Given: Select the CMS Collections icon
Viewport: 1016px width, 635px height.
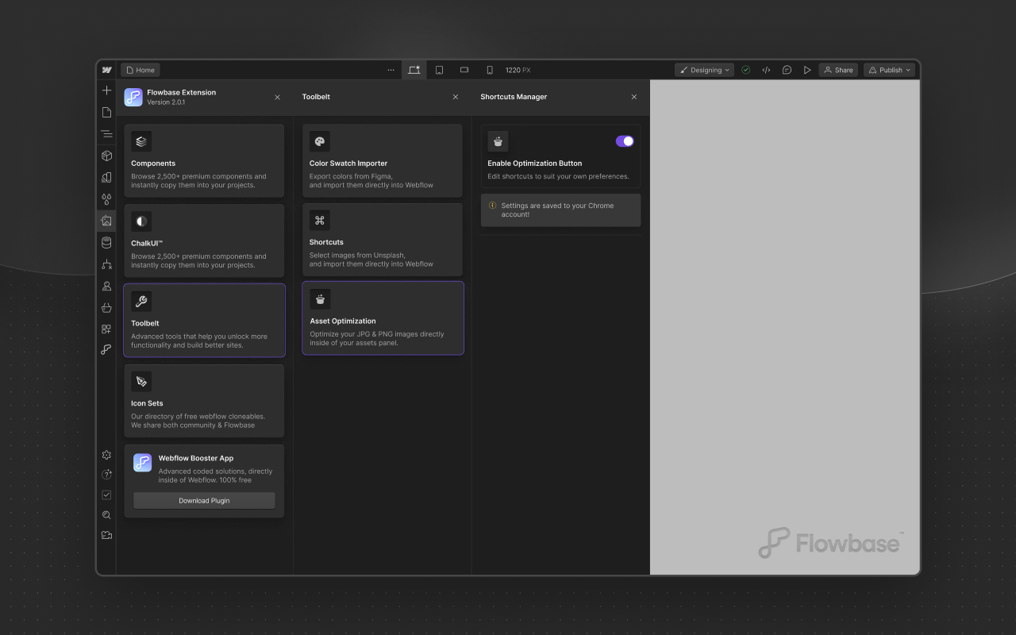Looking at the screenshot, I should tap(106, 242).
